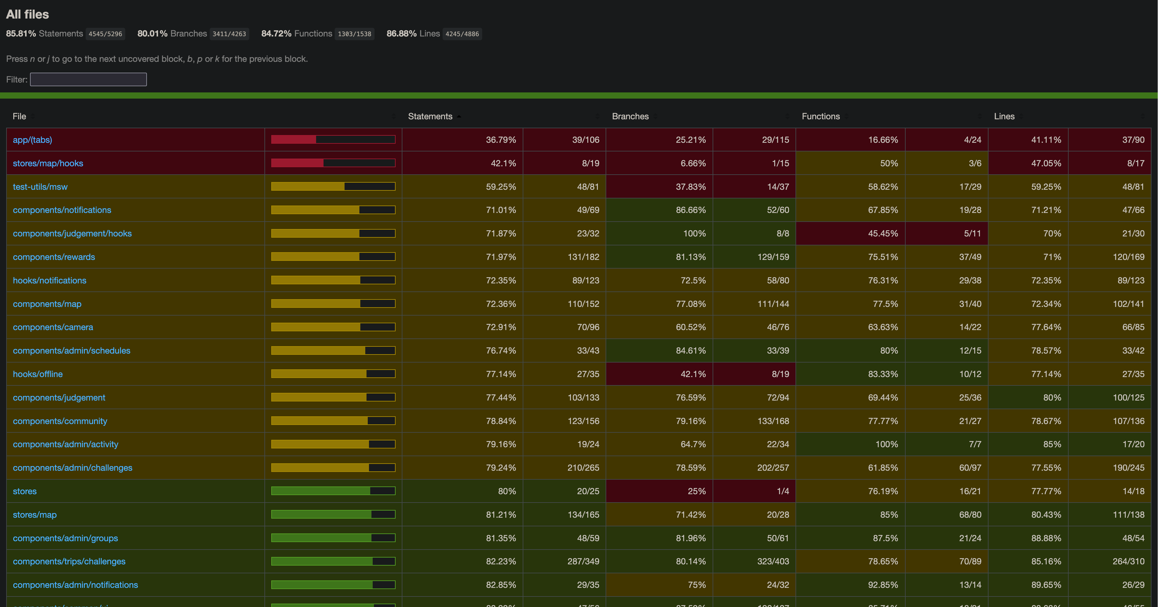Sort by the Functions column header
Screen dimensions: 1158x607
pos(820,117)
